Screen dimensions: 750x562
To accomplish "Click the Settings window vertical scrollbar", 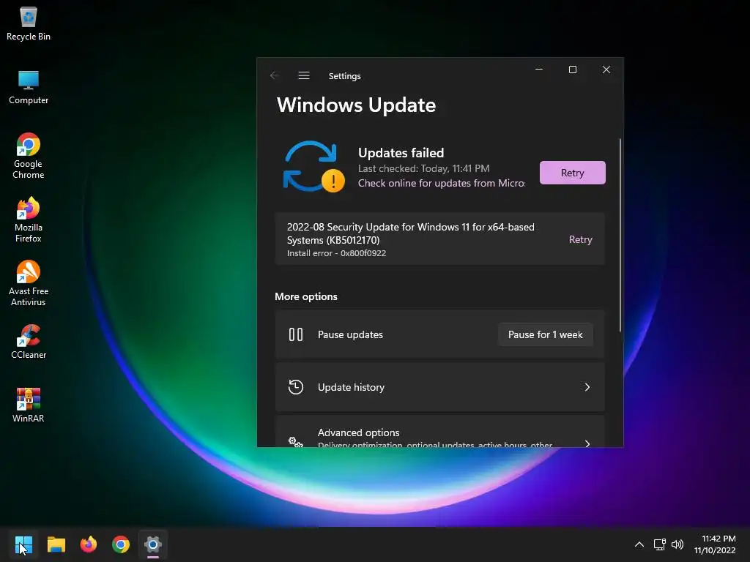I will (x=620, y=235).
